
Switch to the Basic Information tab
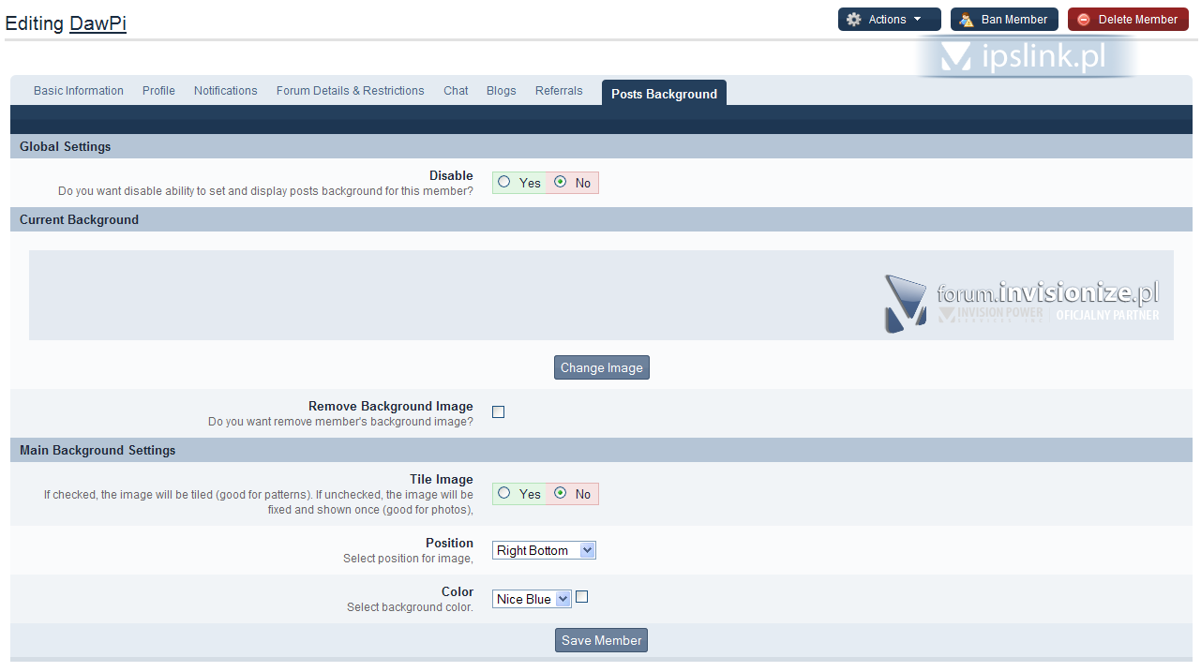coord(79,91)
